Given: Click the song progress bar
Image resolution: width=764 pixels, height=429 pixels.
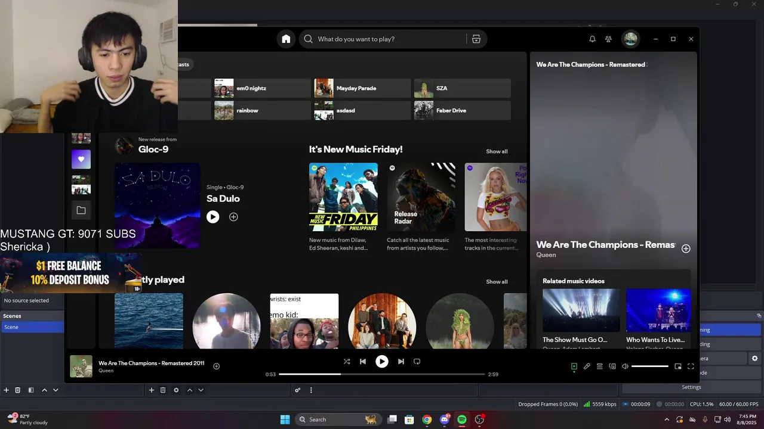Looking at the screenshot, I should pos(382,374).
